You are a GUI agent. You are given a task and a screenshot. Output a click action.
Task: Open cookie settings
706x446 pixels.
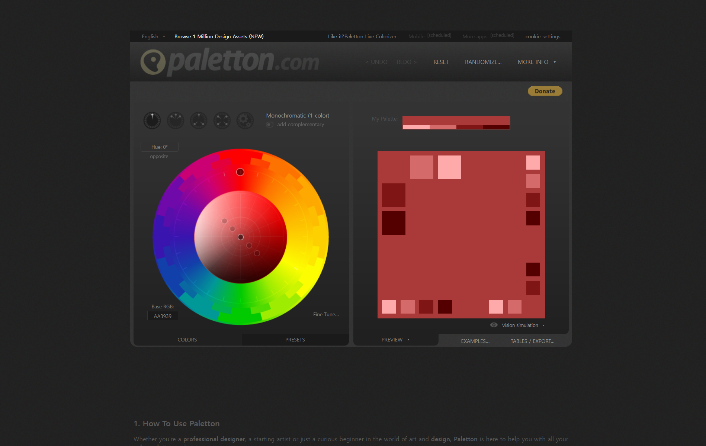coord(543,36)
